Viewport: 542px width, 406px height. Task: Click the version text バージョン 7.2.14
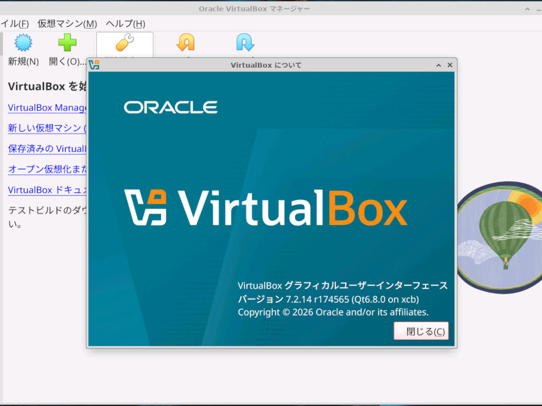point(275,299)
